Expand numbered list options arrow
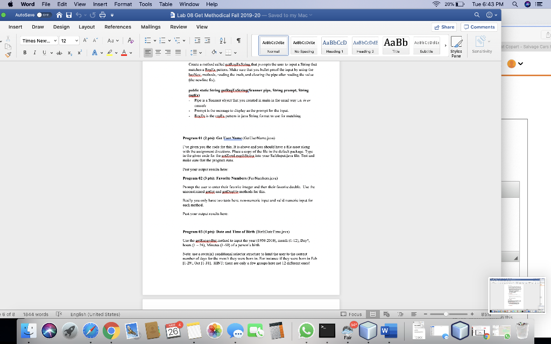 tap(169, 41)
